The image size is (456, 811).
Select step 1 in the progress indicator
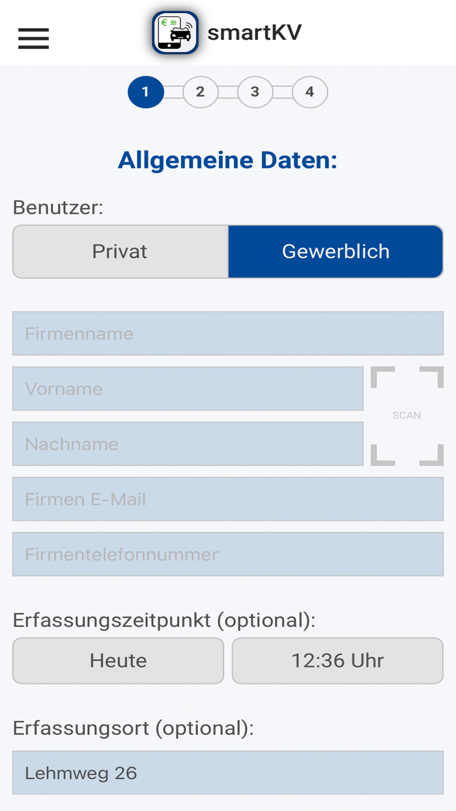click(146, 91)
